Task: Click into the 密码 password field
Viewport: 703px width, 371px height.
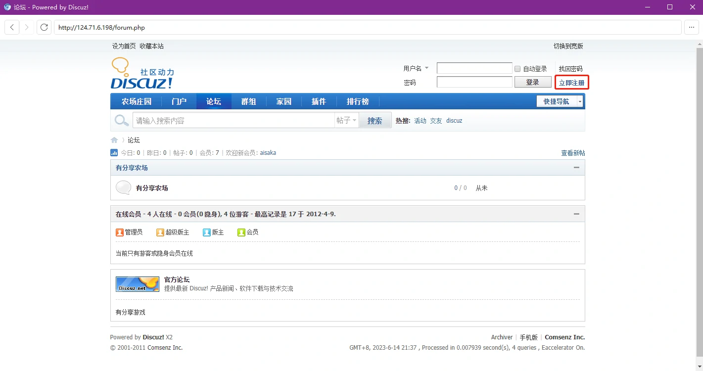Action: pyautogui.click(x=474, y=82)
